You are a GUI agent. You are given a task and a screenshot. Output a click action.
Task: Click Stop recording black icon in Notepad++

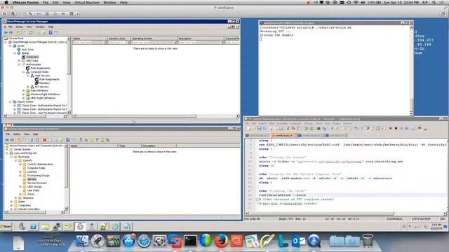(x=396, y=129)
